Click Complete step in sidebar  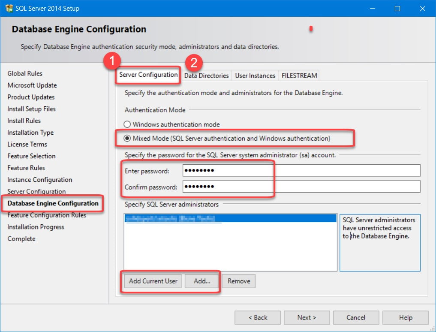(x=21, y=239)
